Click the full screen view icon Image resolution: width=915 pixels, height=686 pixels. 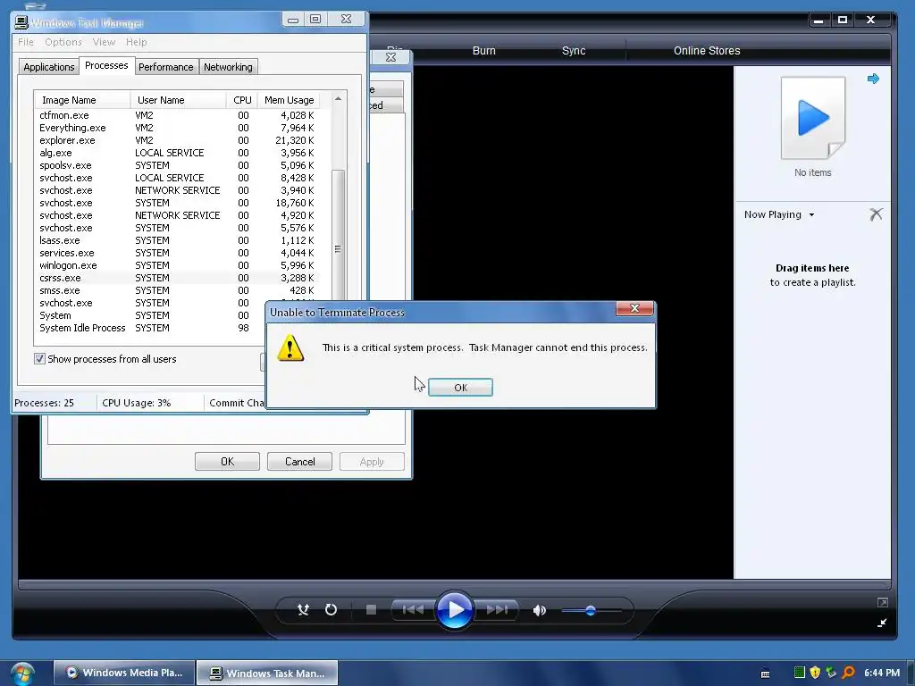point(882,603)
